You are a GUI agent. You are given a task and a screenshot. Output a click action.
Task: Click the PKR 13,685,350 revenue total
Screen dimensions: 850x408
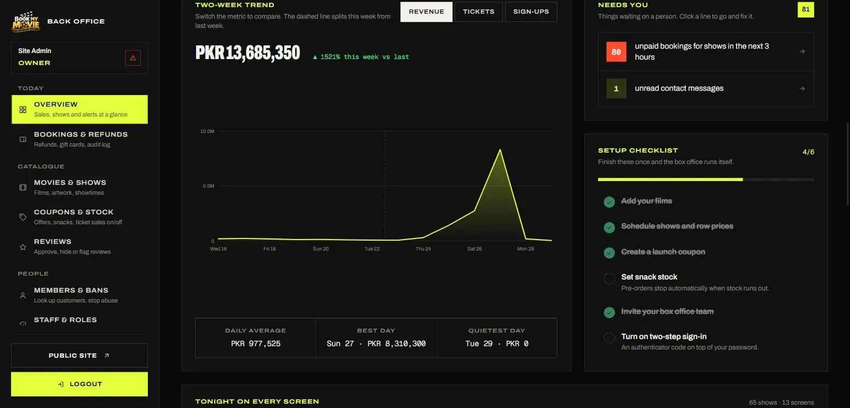[248, 53]
